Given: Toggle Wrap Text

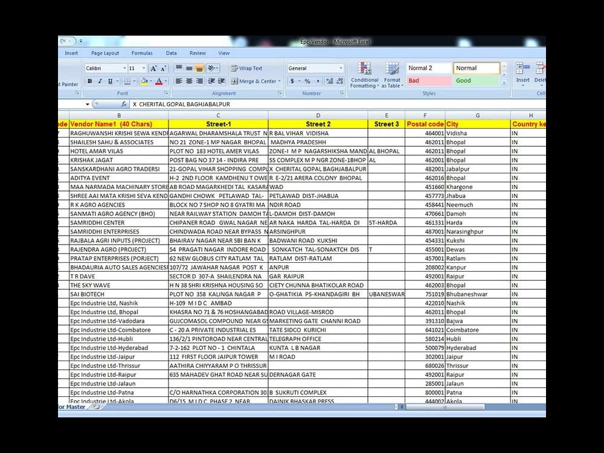Looking at the screenshot, I should pyautogui.click(x=246, y=68).
